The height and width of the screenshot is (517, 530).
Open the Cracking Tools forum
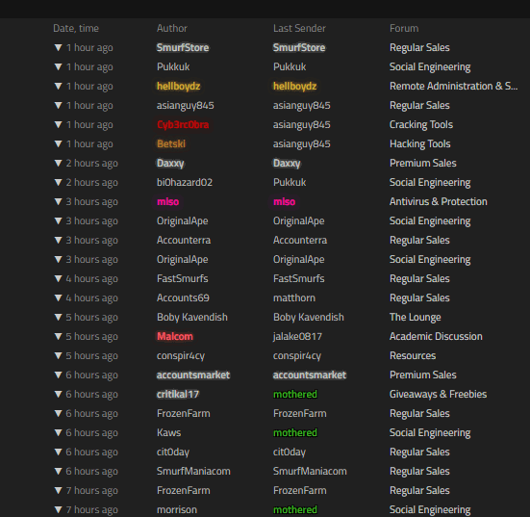coord(421,125)
